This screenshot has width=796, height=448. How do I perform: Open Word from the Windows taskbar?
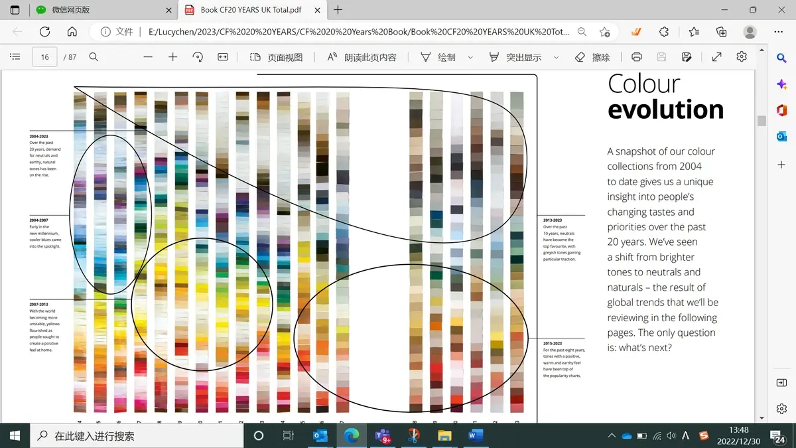coord(476,436)
